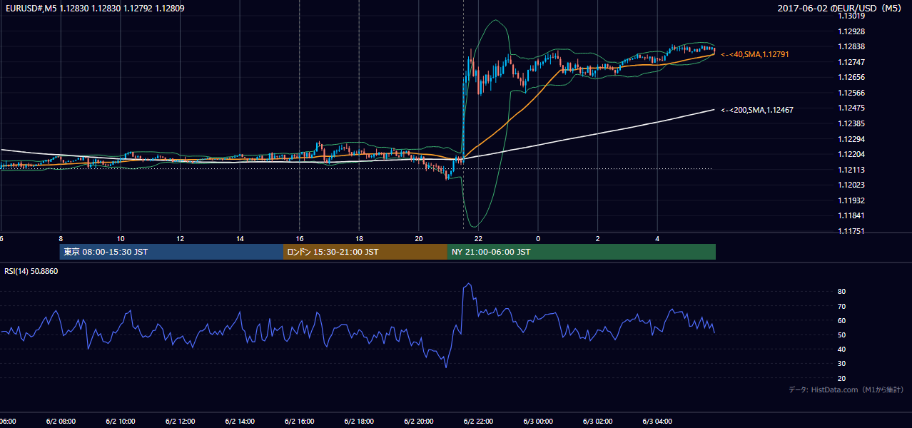Screen dimensions: 912x428
Task: Click the 6/3 04:00 date label
Action: [x=658, y=422]
